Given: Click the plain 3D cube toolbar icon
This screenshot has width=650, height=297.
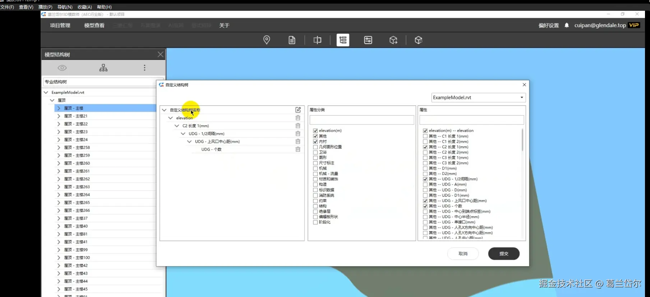Looking at the screenshot, I should coord(418,40).
